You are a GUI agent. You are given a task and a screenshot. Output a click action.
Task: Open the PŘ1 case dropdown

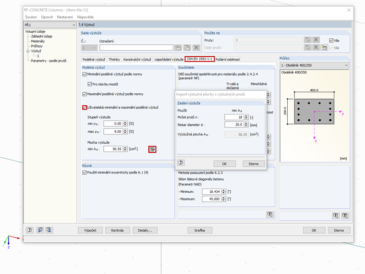(74, 25)
